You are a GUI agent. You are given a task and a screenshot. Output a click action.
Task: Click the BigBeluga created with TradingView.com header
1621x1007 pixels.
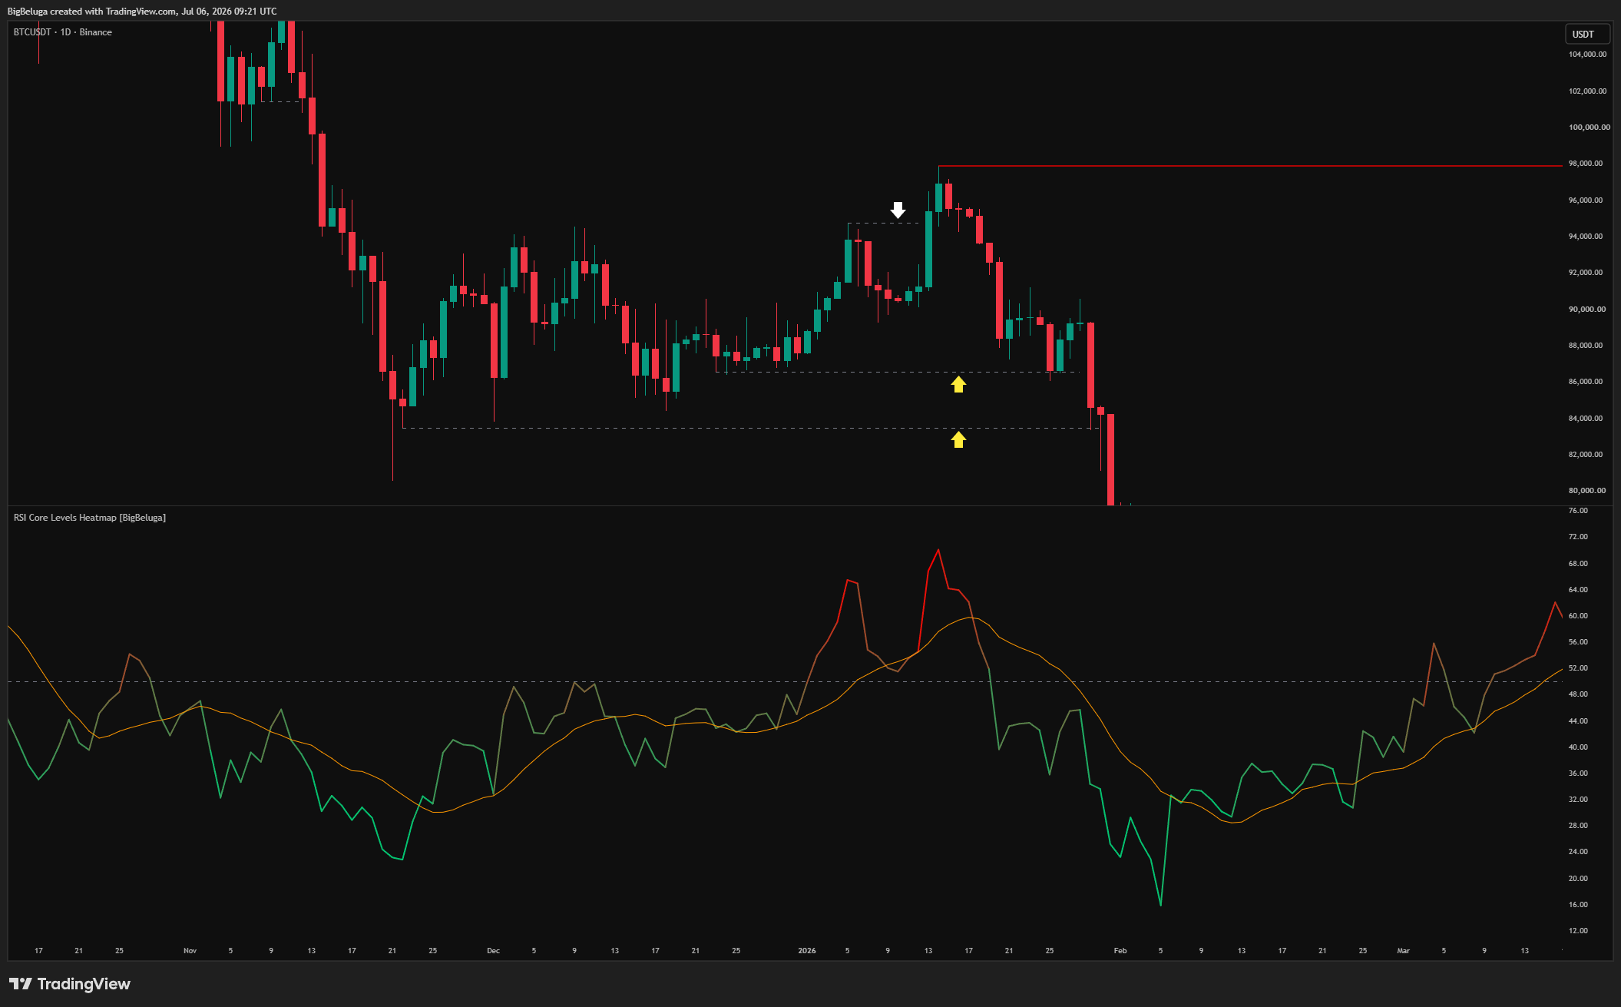(x=142, y=12)
